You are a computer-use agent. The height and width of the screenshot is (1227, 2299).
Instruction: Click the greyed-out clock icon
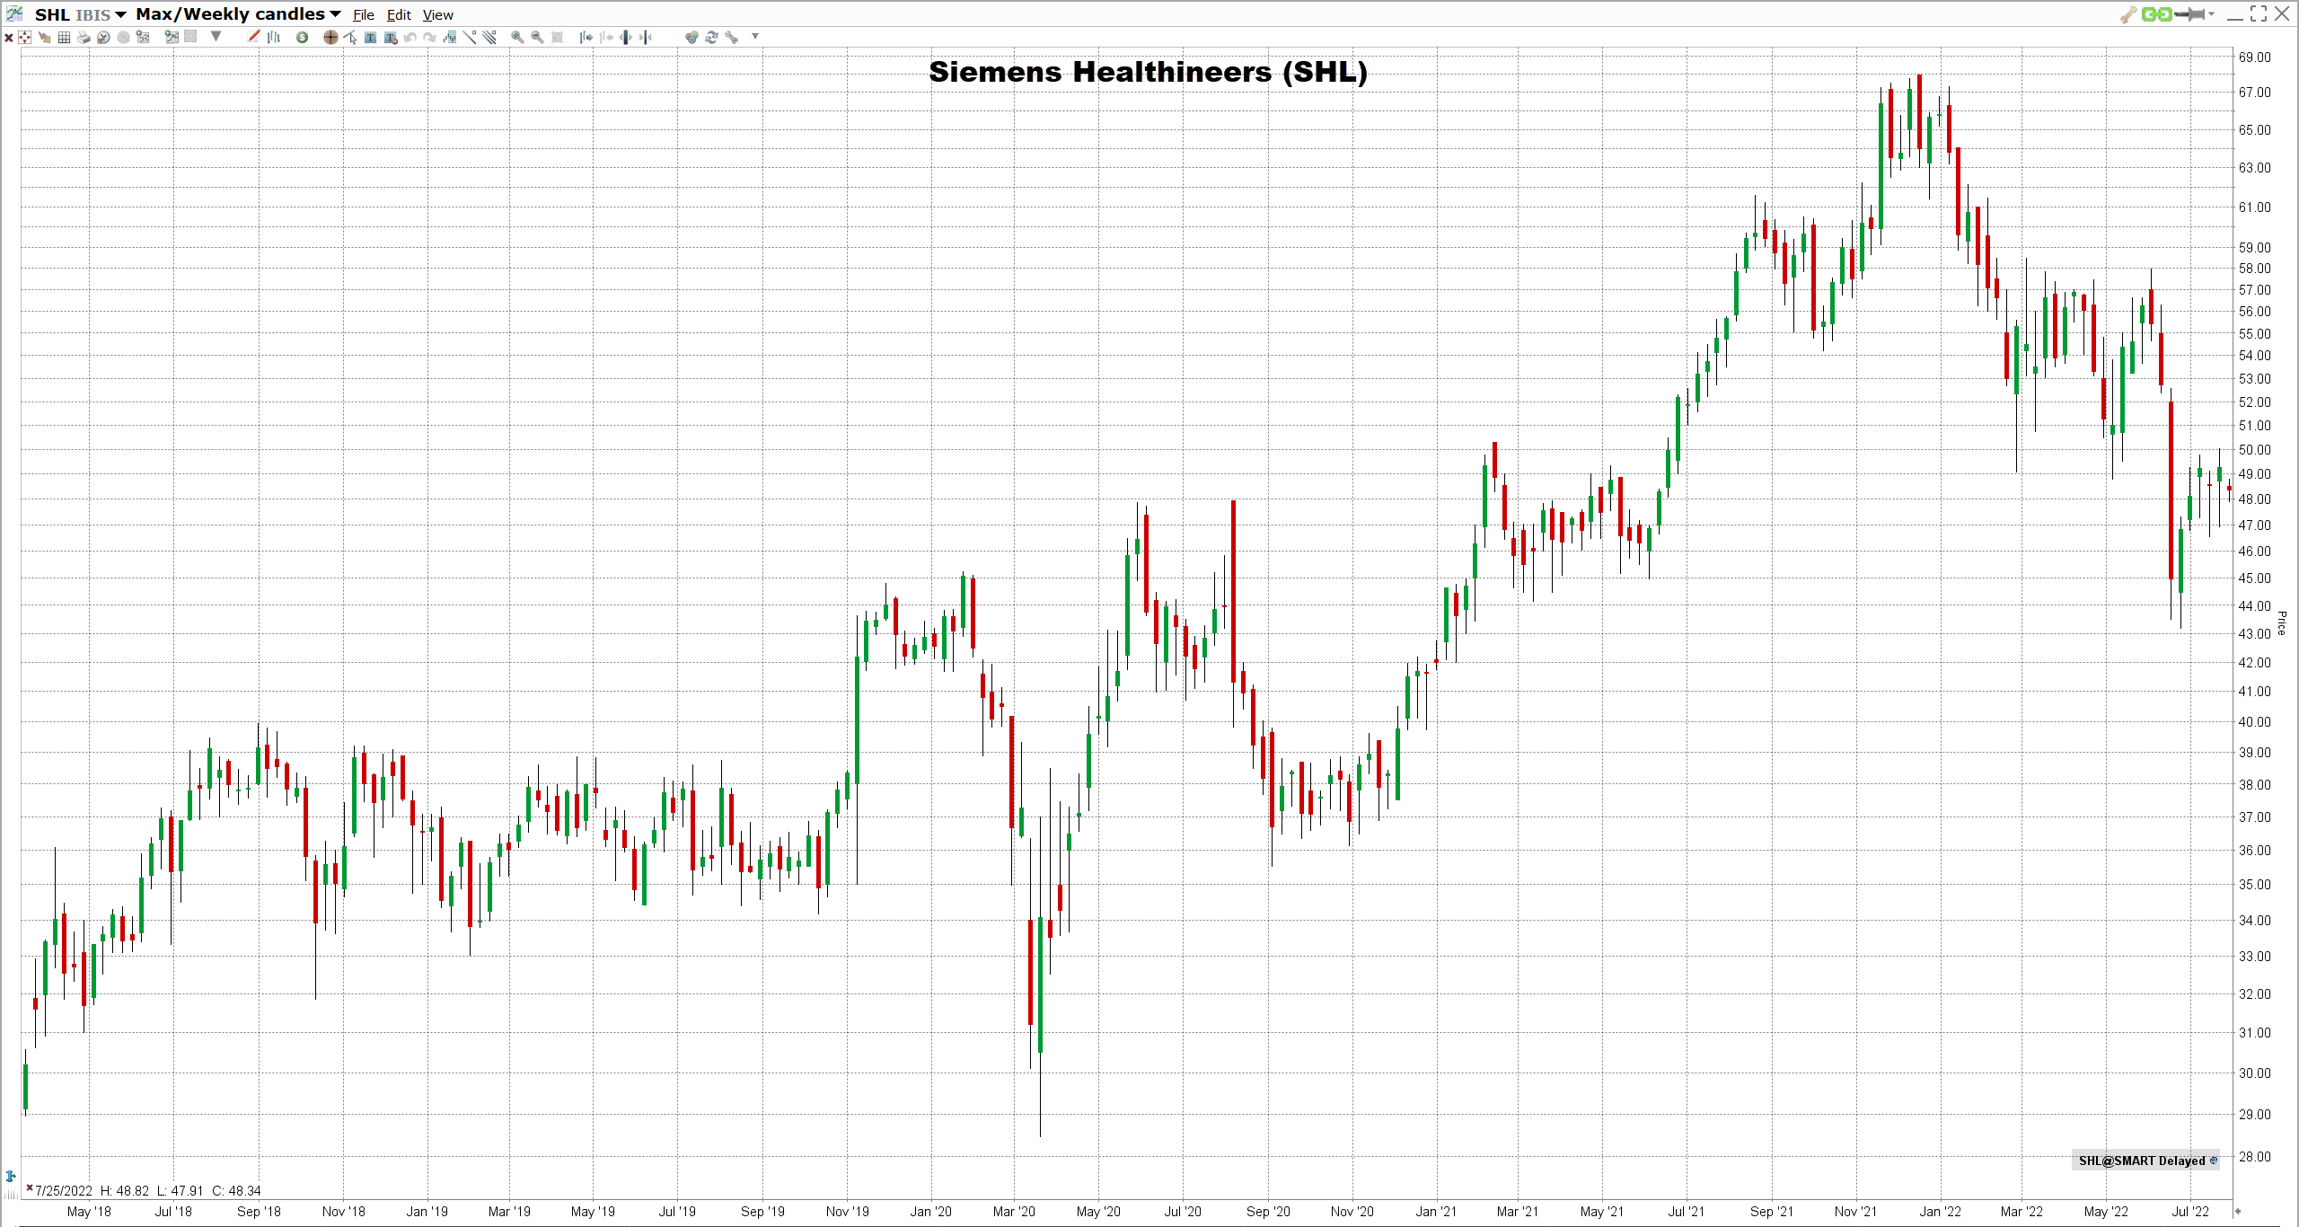coord(123,38)
